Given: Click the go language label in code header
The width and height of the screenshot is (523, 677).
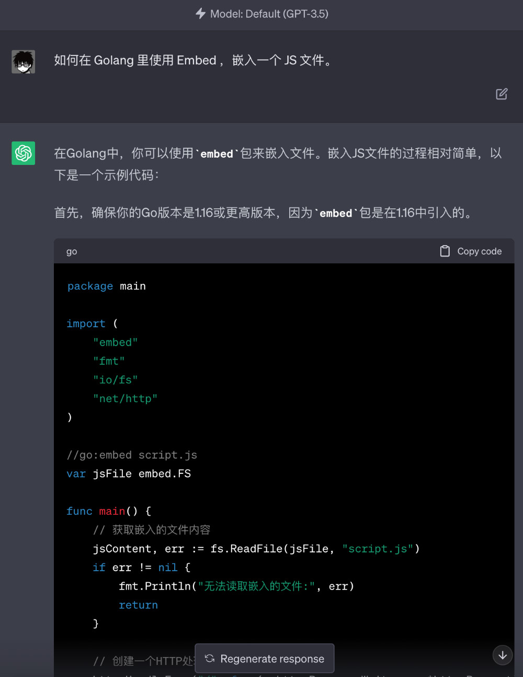Looking at the screenshot, I should (x=72, y=251).
